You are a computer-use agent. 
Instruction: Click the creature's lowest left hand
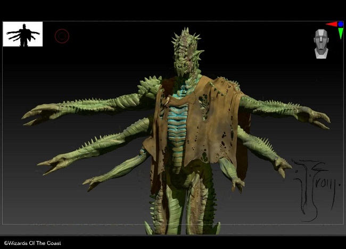coord(94,182)
